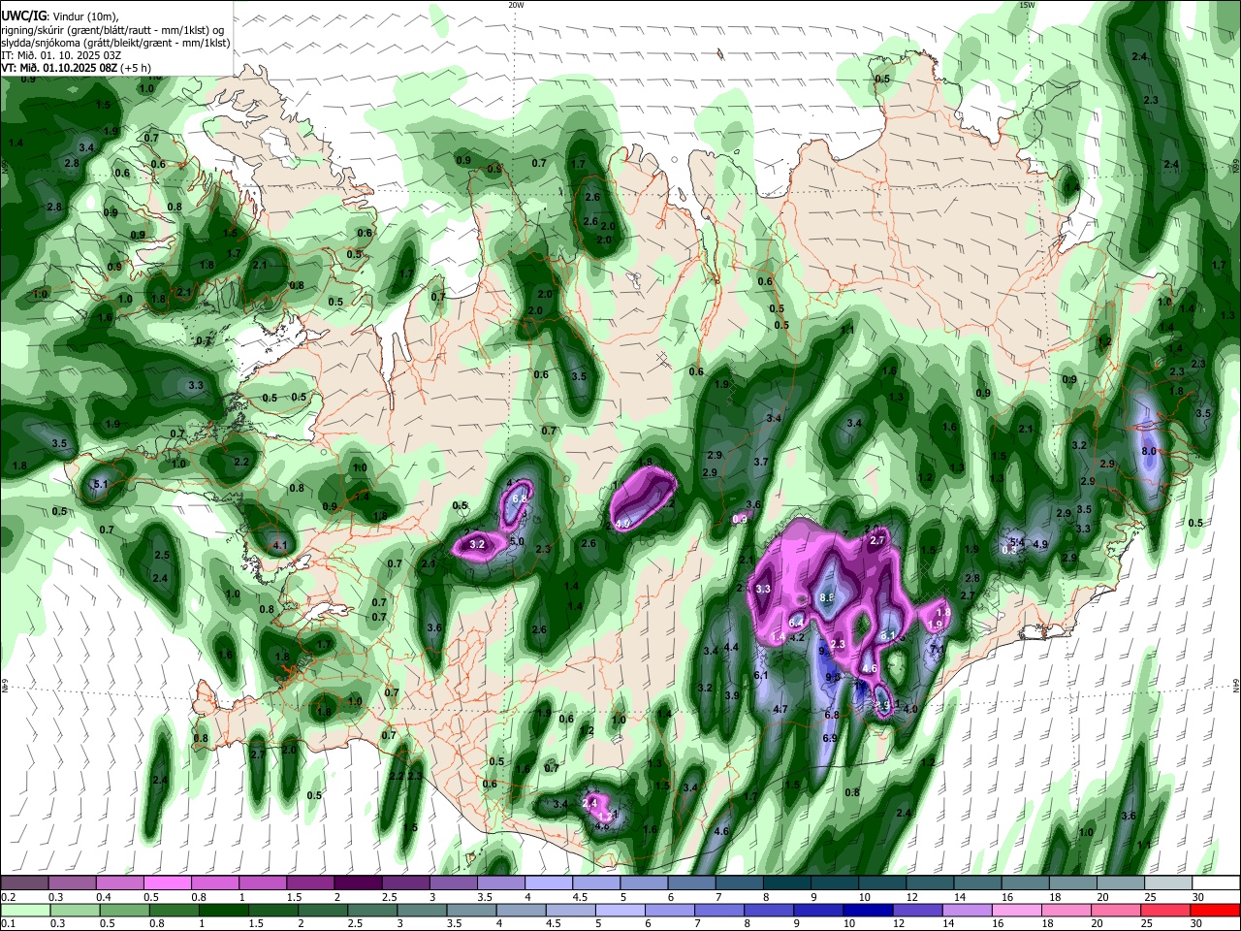Click the palest green first swatch in bottom legend
1241x931 pixels.
(x=24, y=910)
